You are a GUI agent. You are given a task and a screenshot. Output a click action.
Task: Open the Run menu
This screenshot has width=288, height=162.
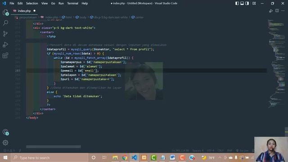click(x=61, y=3)
